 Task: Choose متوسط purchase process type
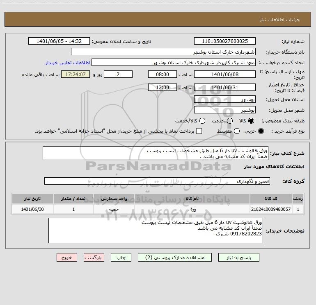[x=237, y=131]
